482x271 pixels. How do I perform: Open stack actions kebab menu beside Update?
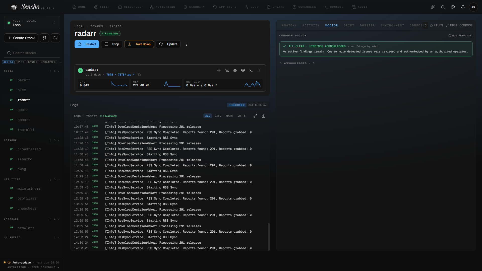(186, 44)
